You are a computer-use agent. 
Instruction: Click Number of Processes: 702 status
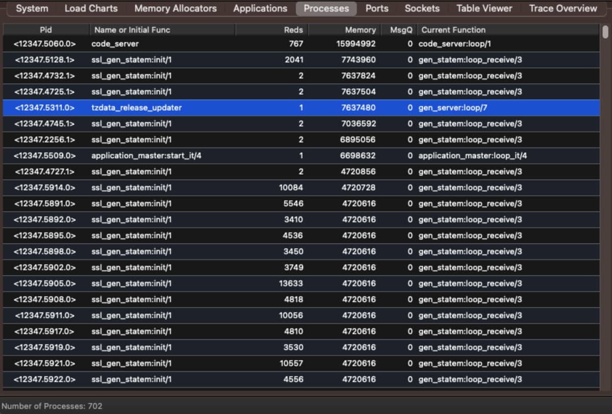click(52, 406)
